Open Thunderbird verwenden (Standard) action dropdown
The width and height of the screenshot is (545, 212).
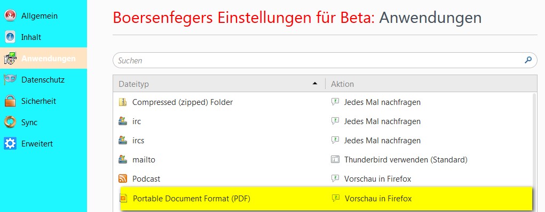pyautogui.click(x=406, y=160)
